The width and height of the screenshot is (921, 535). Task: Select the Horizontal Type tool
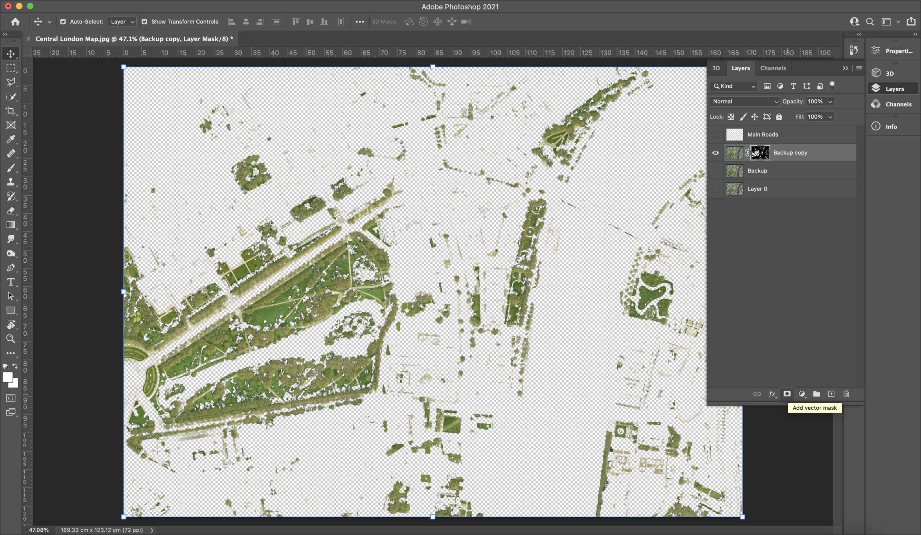click(11, 282)
